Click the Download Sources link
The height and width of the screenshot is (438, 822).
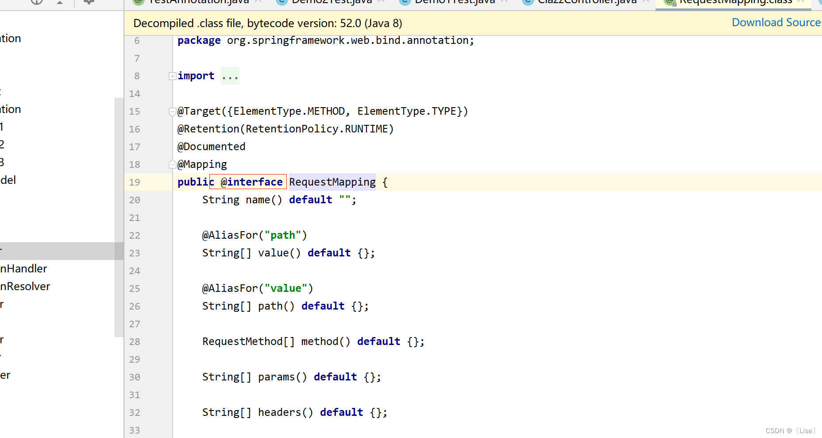[776, 23]
